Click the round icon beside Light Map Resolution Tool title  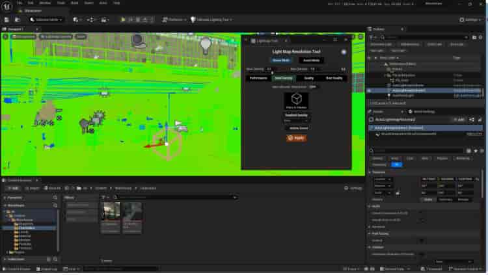pyautogui.click(x=344, y=52)
